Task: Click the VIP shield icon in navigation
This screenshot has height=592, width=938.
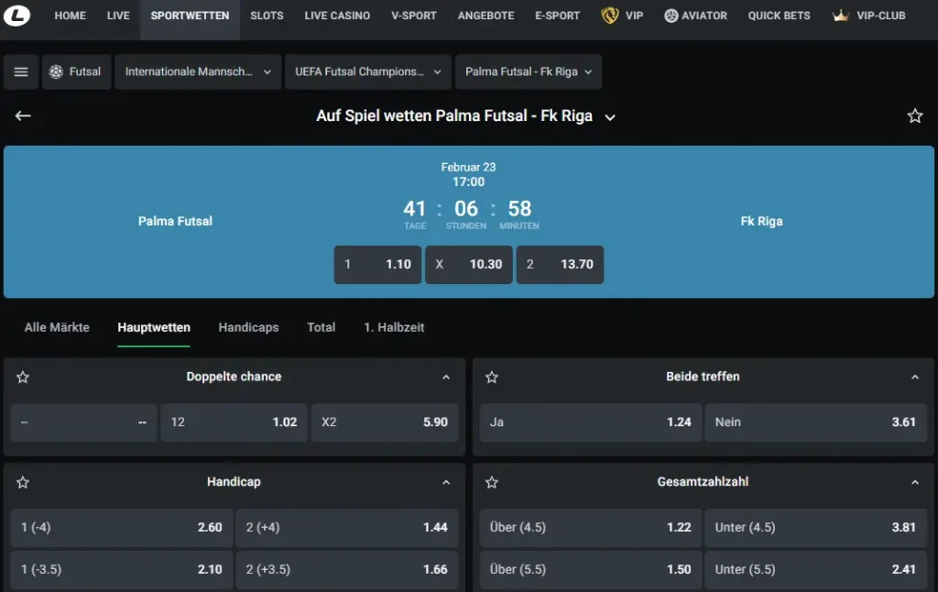Action: (610, 16)
